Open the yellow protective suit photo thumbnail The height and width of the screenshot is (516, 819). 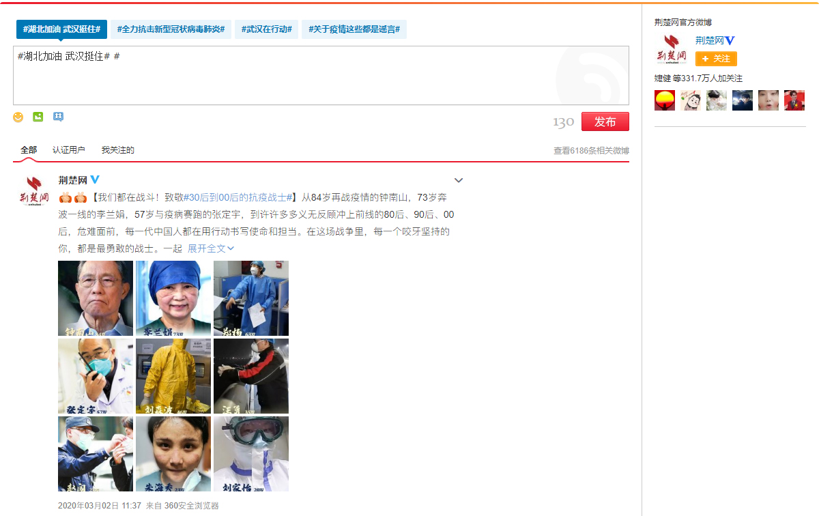[x=173, y=376]
